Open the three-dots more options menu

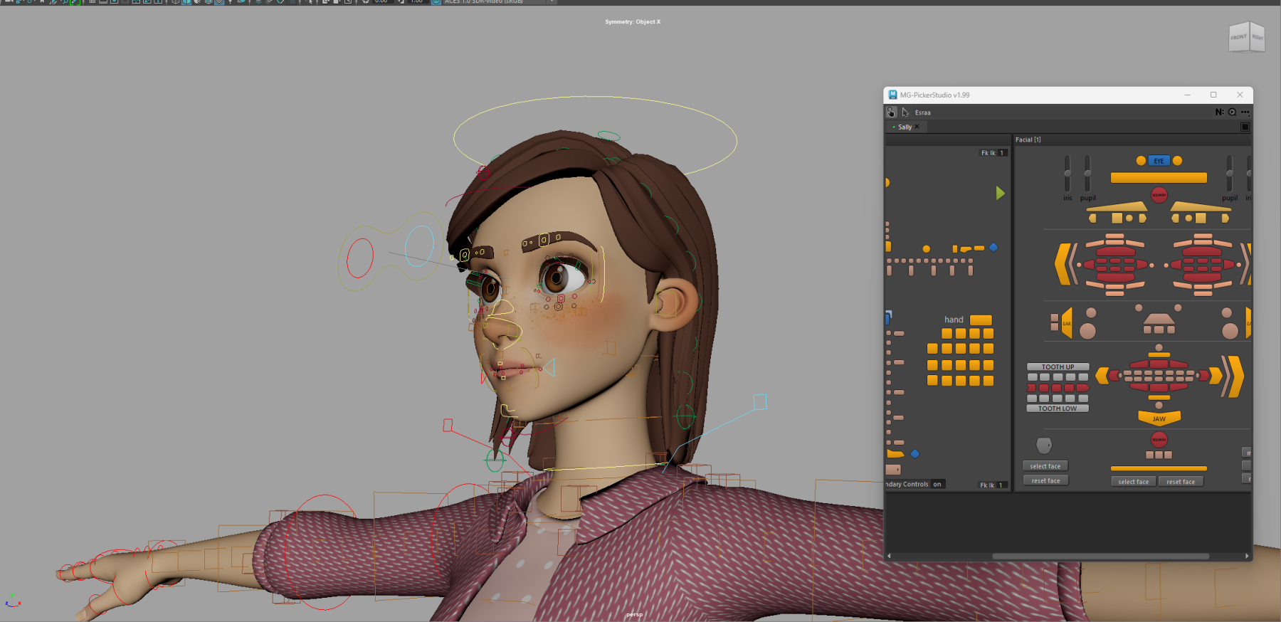pyautogui.click(x=1245, y=112)
